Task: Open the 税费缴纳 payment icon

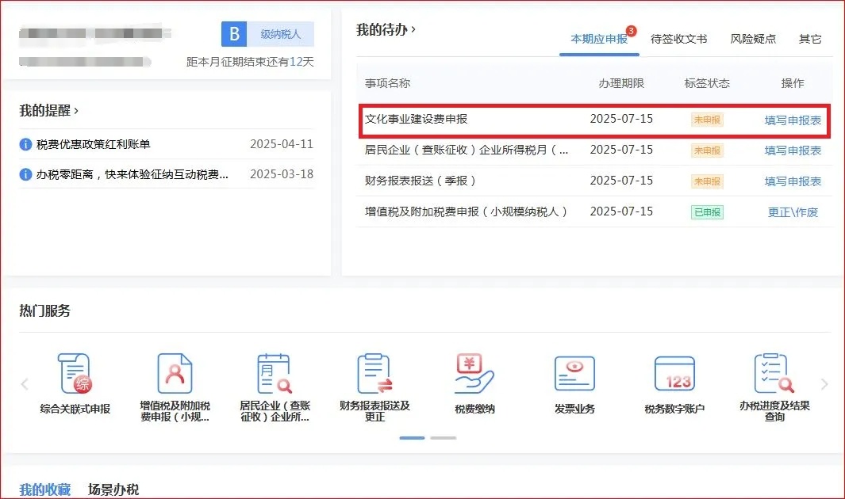Action: click(474, 374)
